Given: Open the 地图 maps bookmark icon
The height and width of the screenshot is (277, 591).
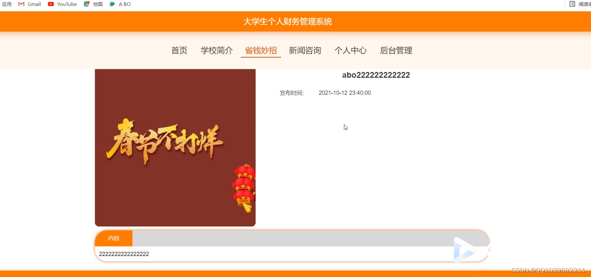Looking at the screenshot, I should pos(87,4).
